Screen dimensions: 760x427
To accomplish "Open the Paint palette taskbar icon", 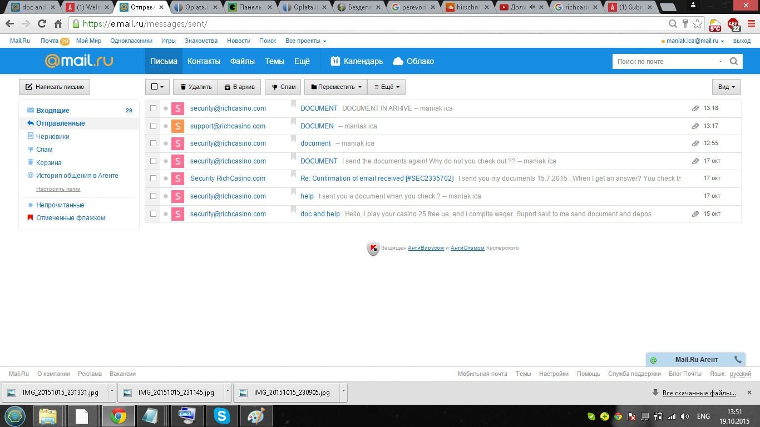I will pos(256,416).
